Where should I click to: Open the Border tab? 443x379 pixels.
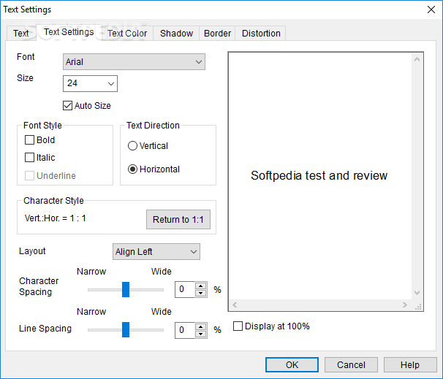coord(217,34)
